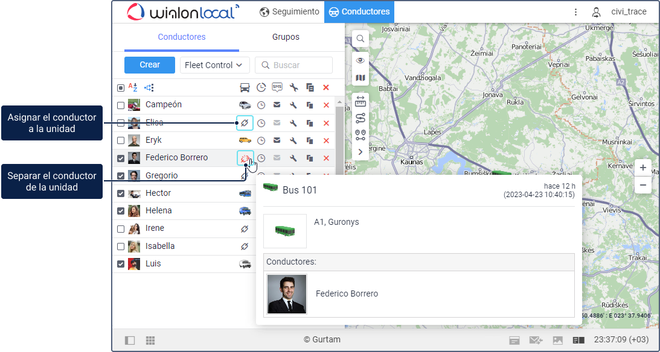Uncheck the Gregorio checkbox
This screenshot has width=660, height=352.
[x=121, y=176]
